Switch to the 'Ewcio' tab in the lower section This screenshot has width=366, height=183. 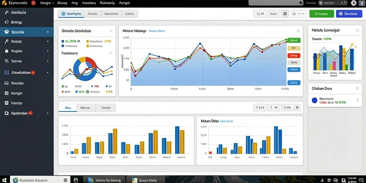point(106,108)
